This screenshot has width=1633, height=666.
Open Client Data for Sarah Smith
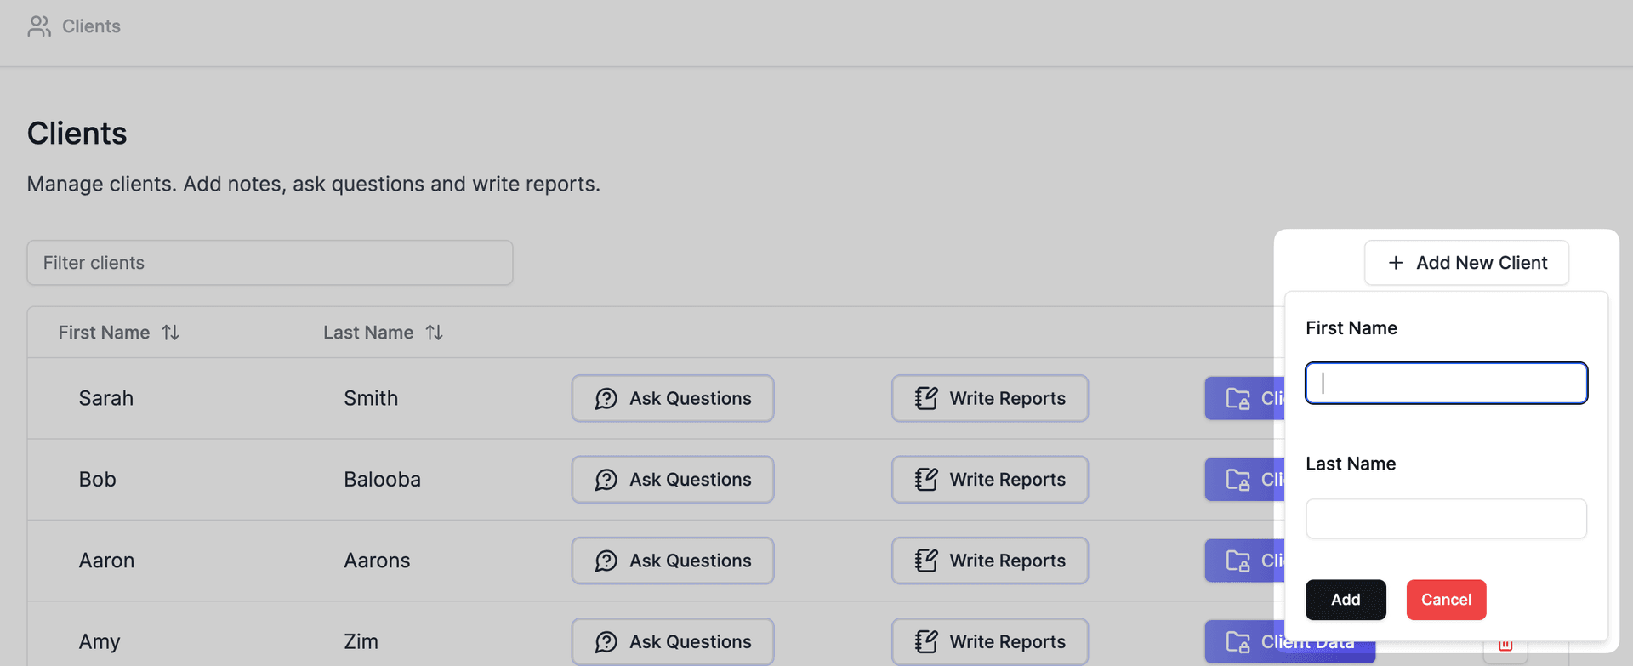tap(1243, 399)
